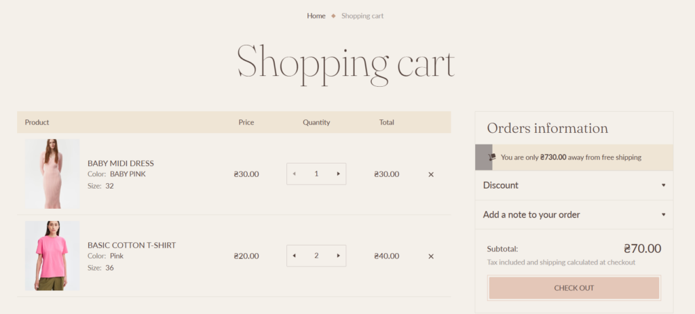Viewport: 695px width, 314px height.
Task: Decrease quantity of Basic Cotton T-Shirt
Action: coord(295,256)
